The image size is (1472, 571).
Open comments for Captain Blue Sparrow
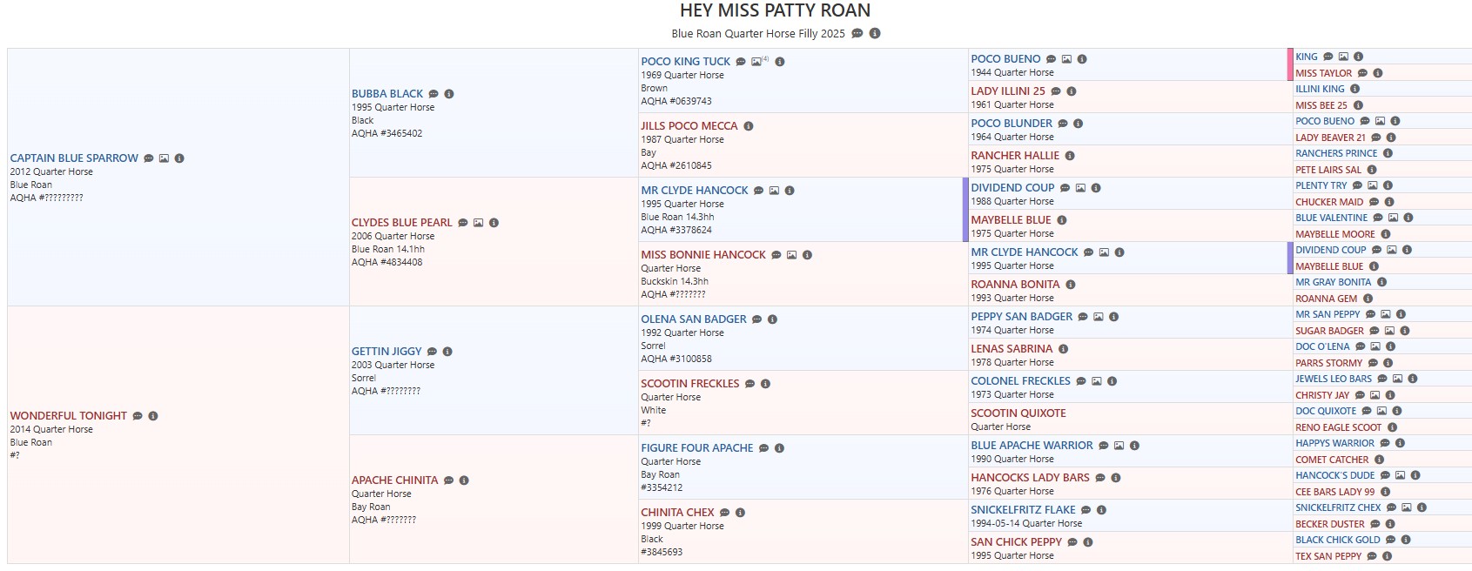click(149, 158)
